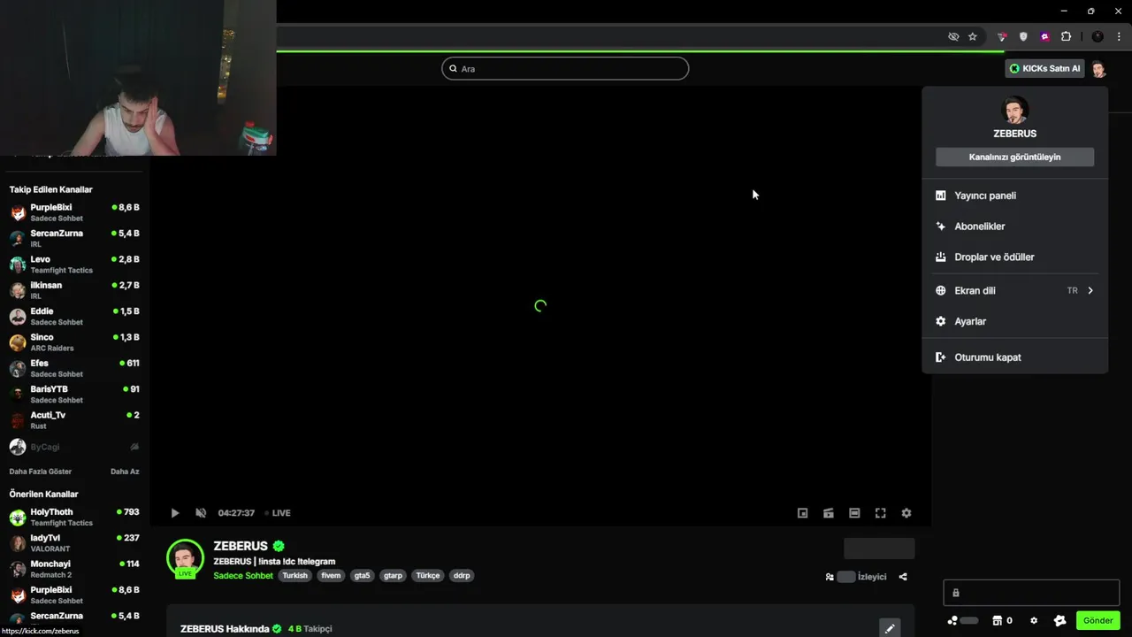Select the ddrp tag
Image resolution: width=1132 pixels, height=637 pixels.
coord(462,575)
